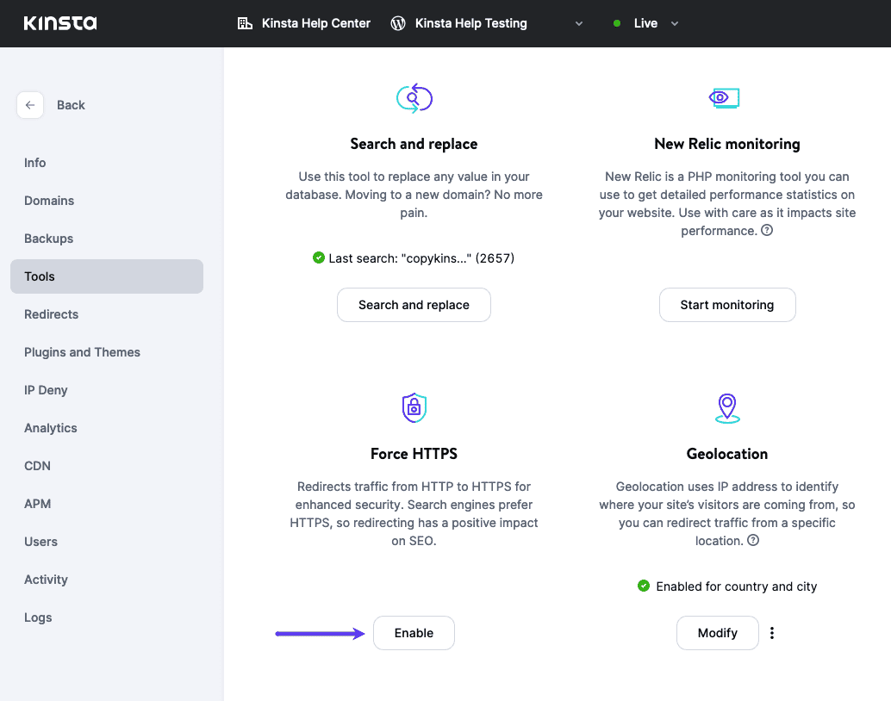891x701 pixels.
Task: Select the Analytics sidebar item
Action: (x=50, y=428)
